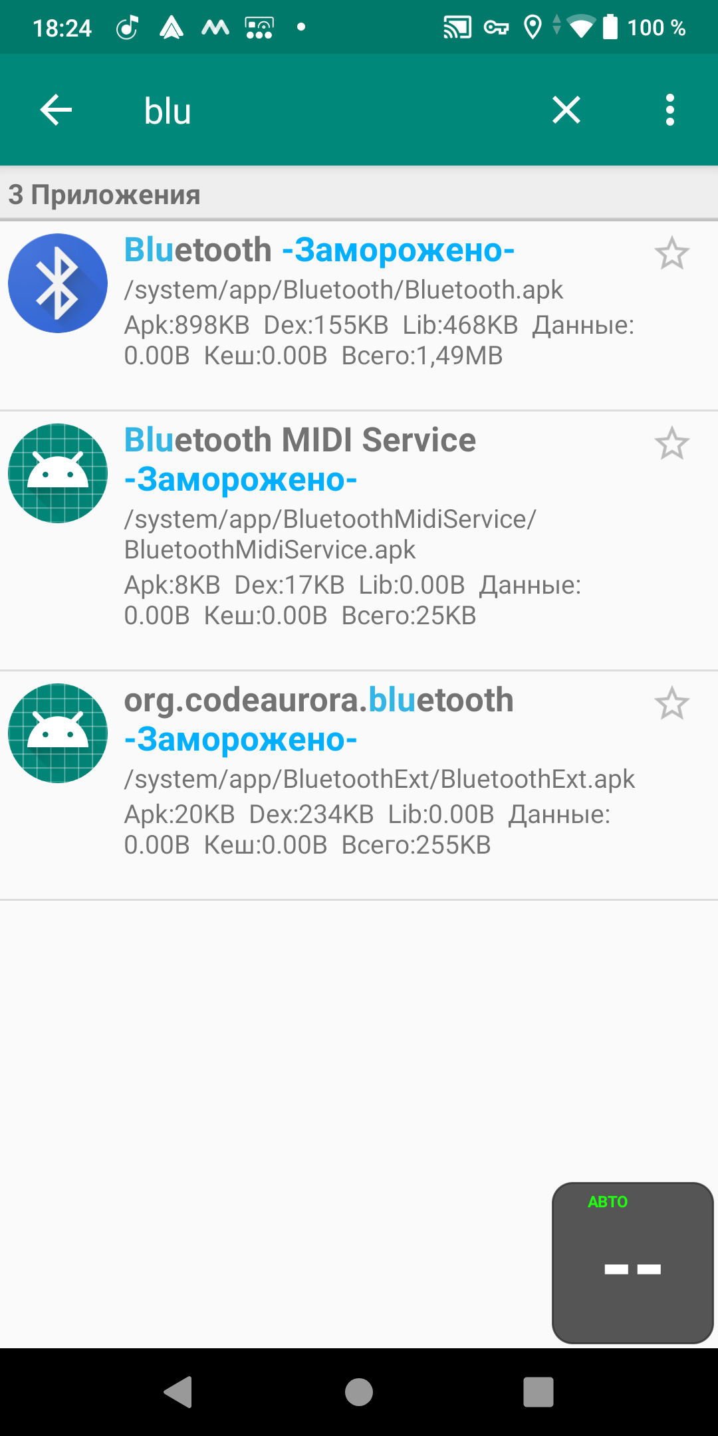Tap the floating АВТО overlay widget
This screenshot has height=1436, width=718.
click(632, 1262)
